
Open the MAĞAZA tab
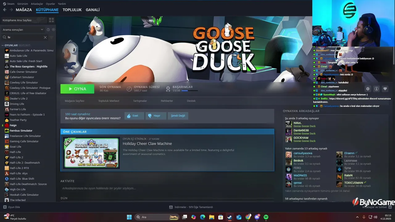[24, 10]
